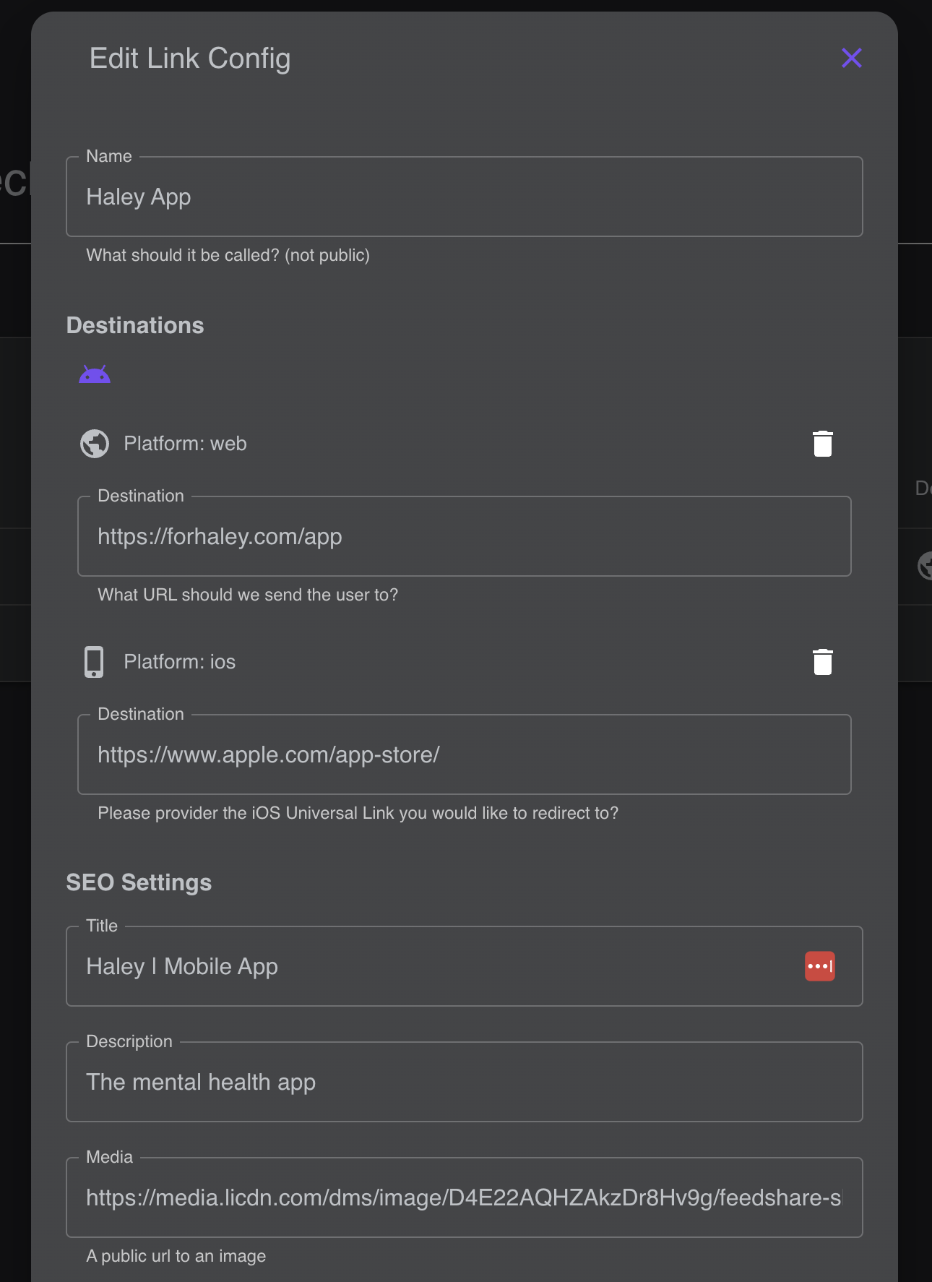Viewport: 932px width, 1282px height.
Task: Edit the web Destination URL field
Action: [465, 536]
